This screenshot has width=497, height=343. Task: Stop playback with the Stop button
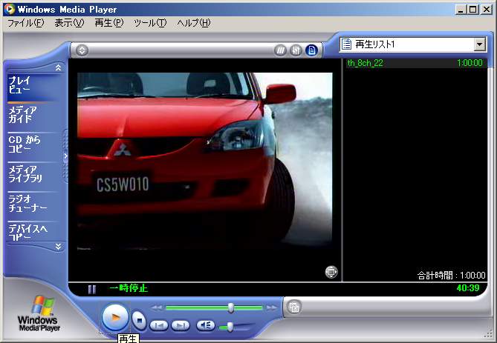[x=139, y=321]
